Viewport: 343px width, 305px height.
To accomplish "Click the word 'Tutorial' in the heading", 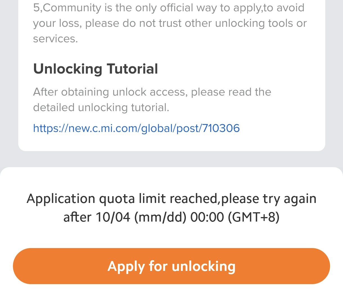I will [x=132, y=69].
